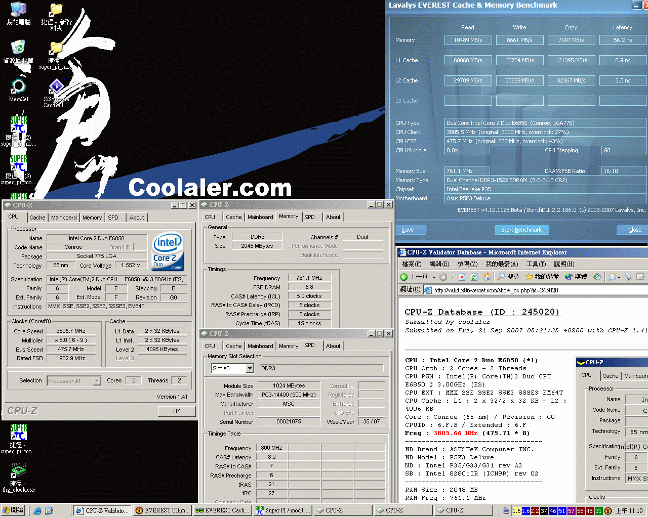Refresh the page in Internet Explorer
The height and width of the screenshot is (518, 648).
(x=474, y=277)
